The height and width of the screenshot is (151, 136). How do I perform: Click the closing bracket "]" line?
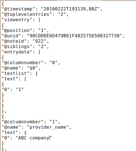(x=3, y=100)
